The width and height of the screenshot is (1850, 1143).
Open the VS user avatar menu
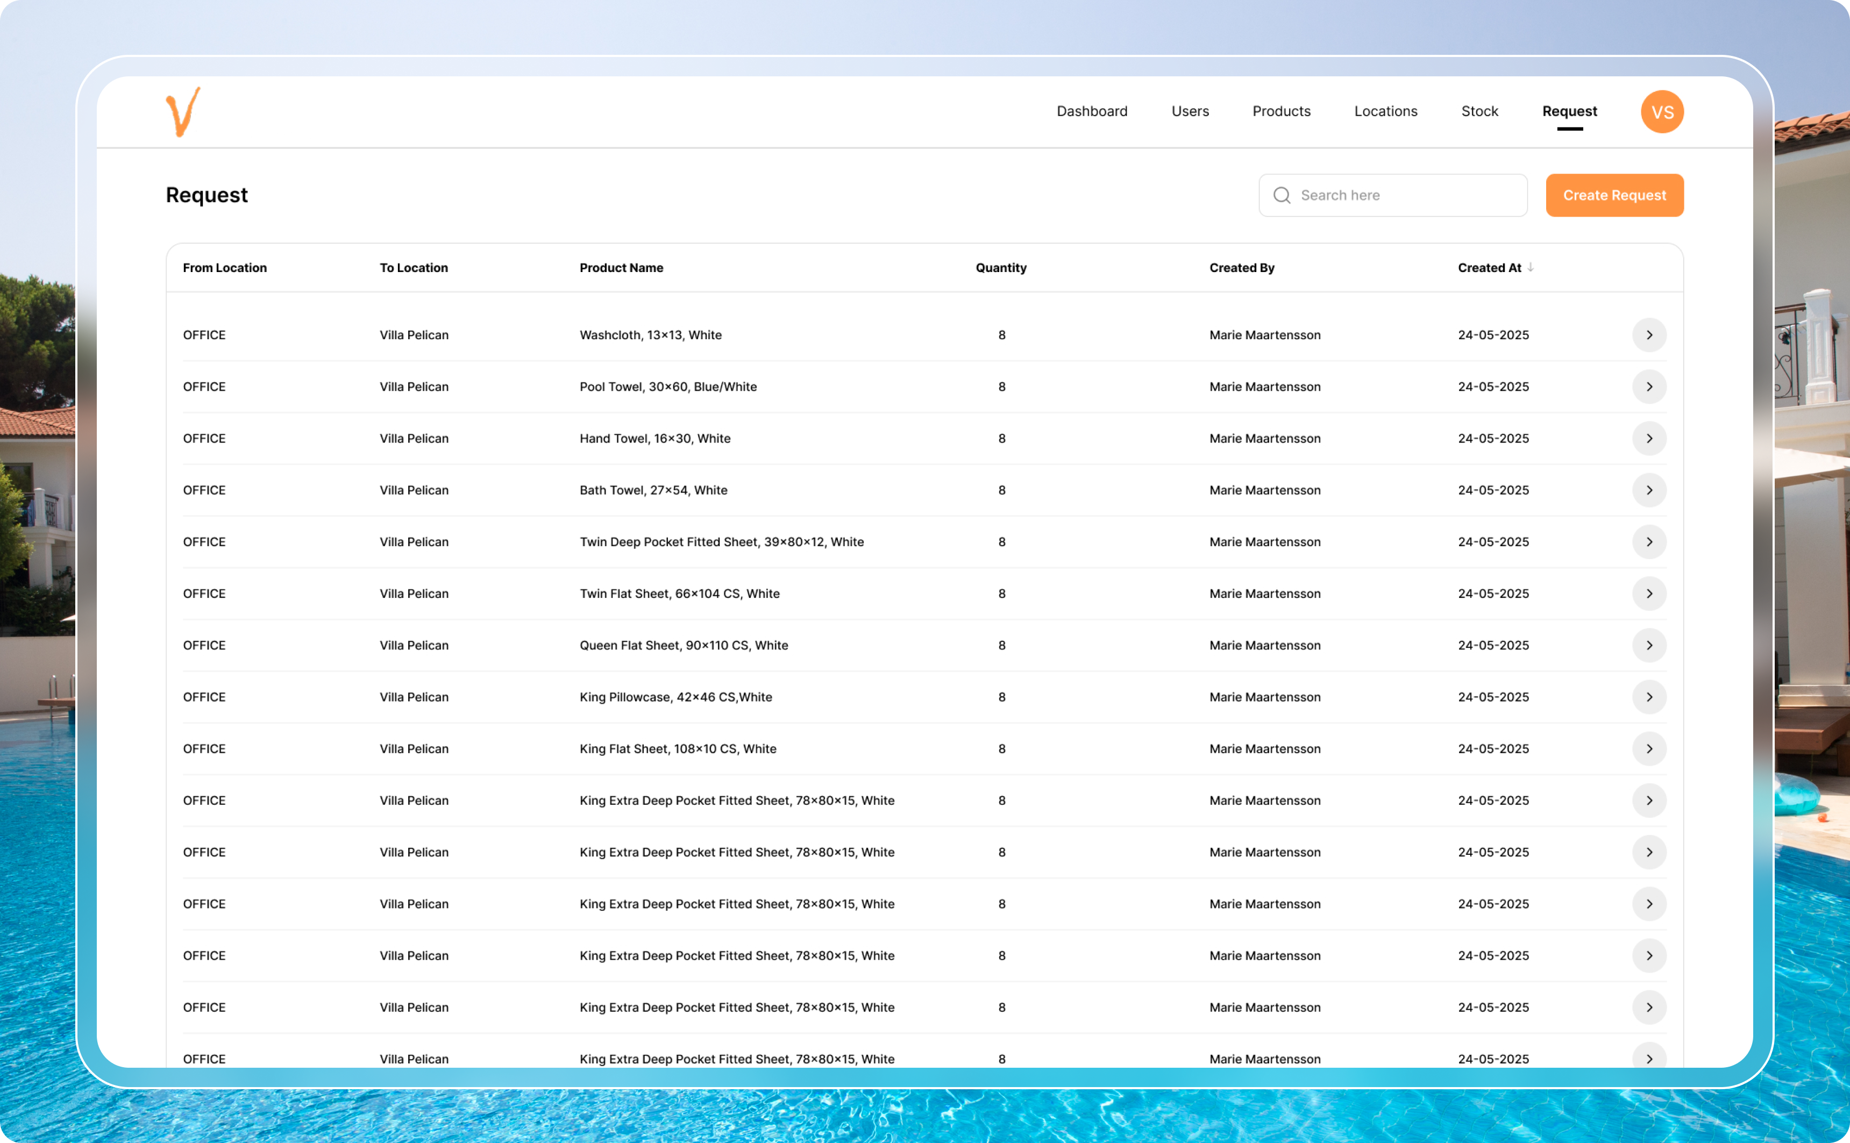coord(1661,111)
